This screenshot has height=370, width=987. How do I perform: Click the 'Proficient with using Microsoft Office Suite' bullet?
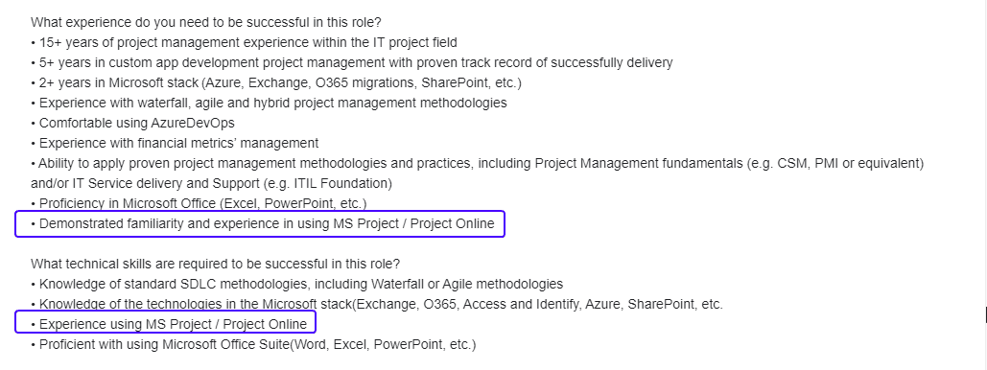[253, 345]
